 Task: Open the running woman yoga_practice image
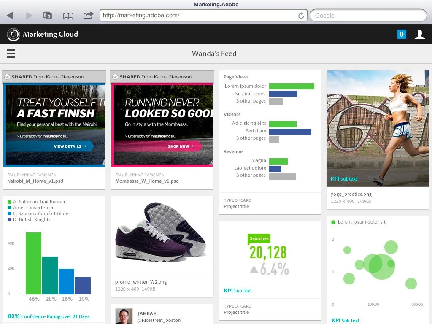pyautogui.click(x=378, y=128)
